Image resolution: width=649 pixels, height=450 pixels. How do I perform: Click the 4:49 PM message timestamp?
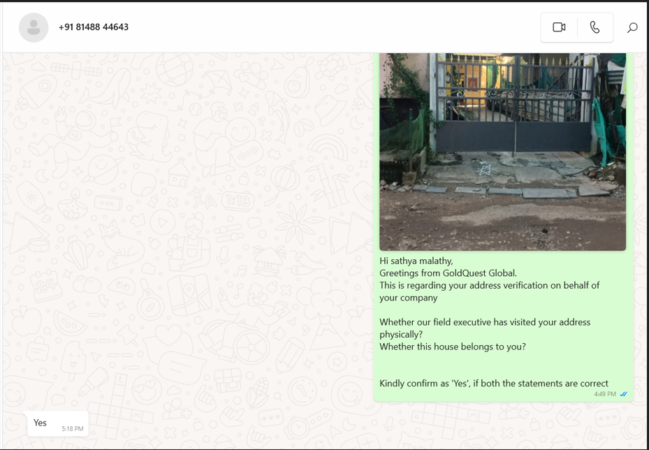point(605,394)
